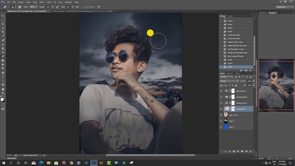The image size is (295, 166).
Task: Select the Eraser tool in toolbar
Action: tap(3, 56)
